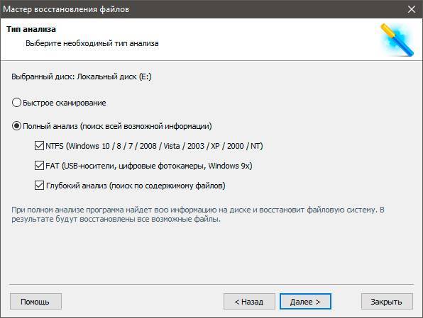Open the Помощь help button

pos(35,301)
